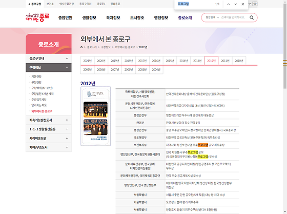Select the 2021년 year tab

point(88,61)
